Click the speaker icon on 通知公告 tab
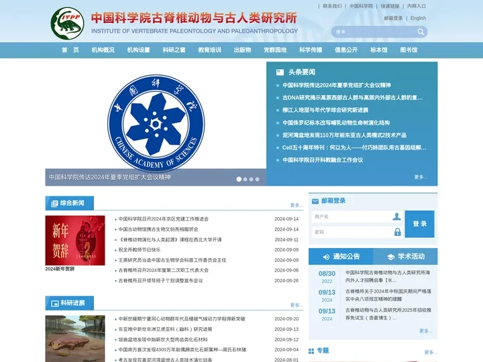 pyautogui.click(x=326, y=257)
